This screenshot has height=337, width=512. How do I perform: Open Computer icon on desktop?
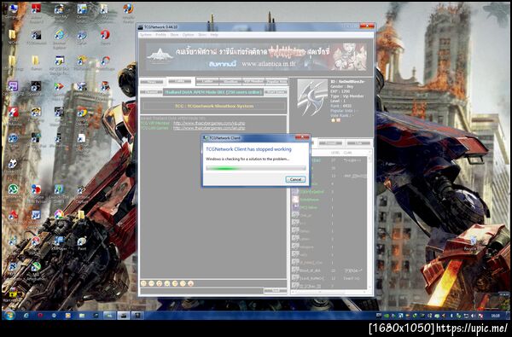coord(14,11)
